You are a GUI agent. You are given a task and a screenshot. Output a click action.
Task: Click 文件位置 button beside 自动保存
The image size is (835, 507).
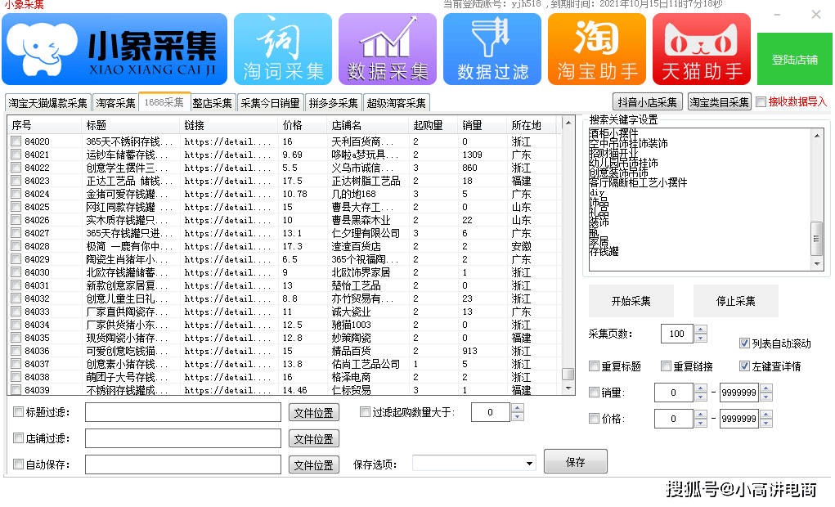[314, 465]
